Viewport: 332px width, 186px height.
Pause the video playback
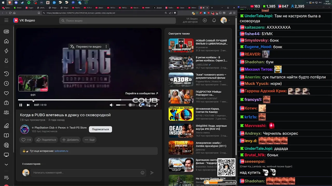(21, 105)
